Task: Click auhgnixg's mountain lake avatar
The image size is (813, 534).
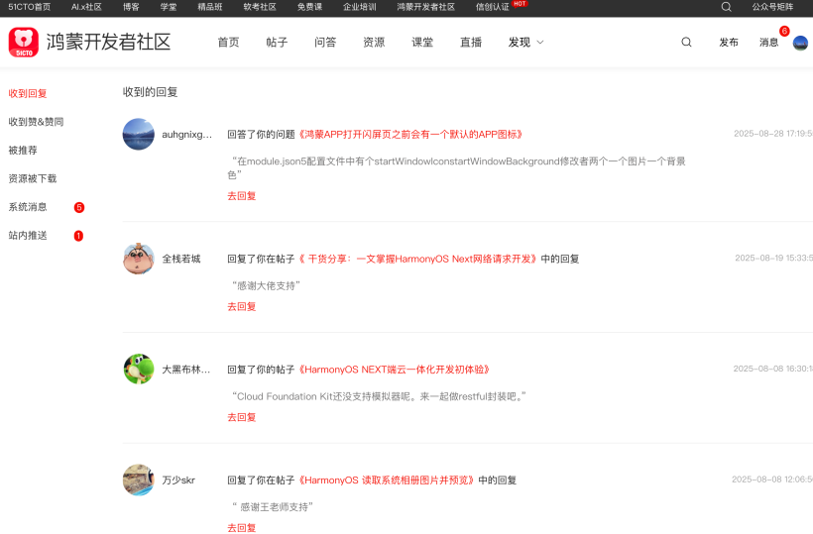Action: pos(139,134)
